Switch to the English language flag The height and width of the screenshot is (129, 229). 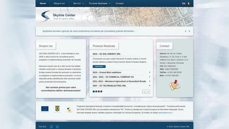coord(184,3)
